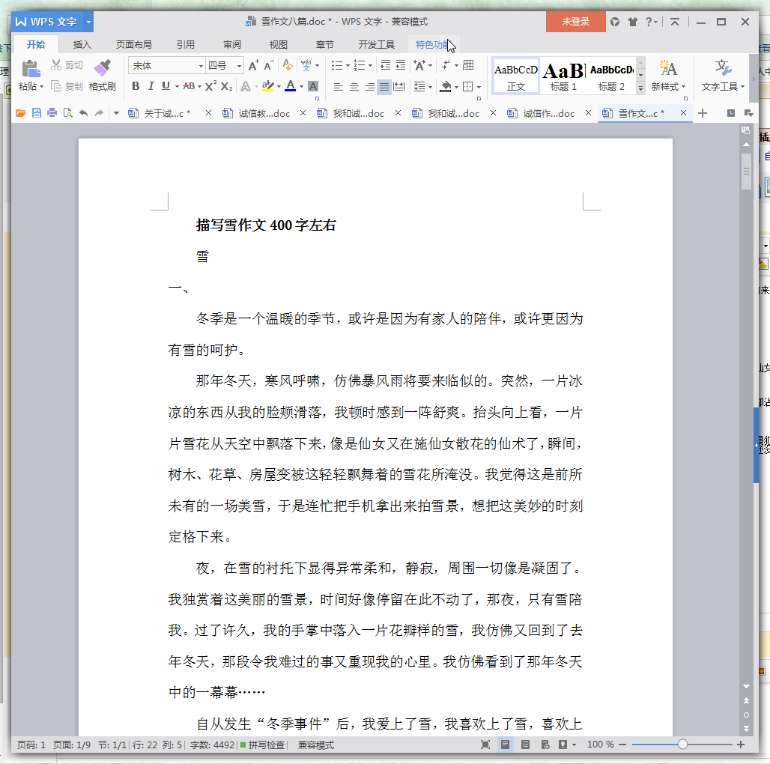770x764 pixels.
Task: Apply the red font color
Action: tap(291, 86)
